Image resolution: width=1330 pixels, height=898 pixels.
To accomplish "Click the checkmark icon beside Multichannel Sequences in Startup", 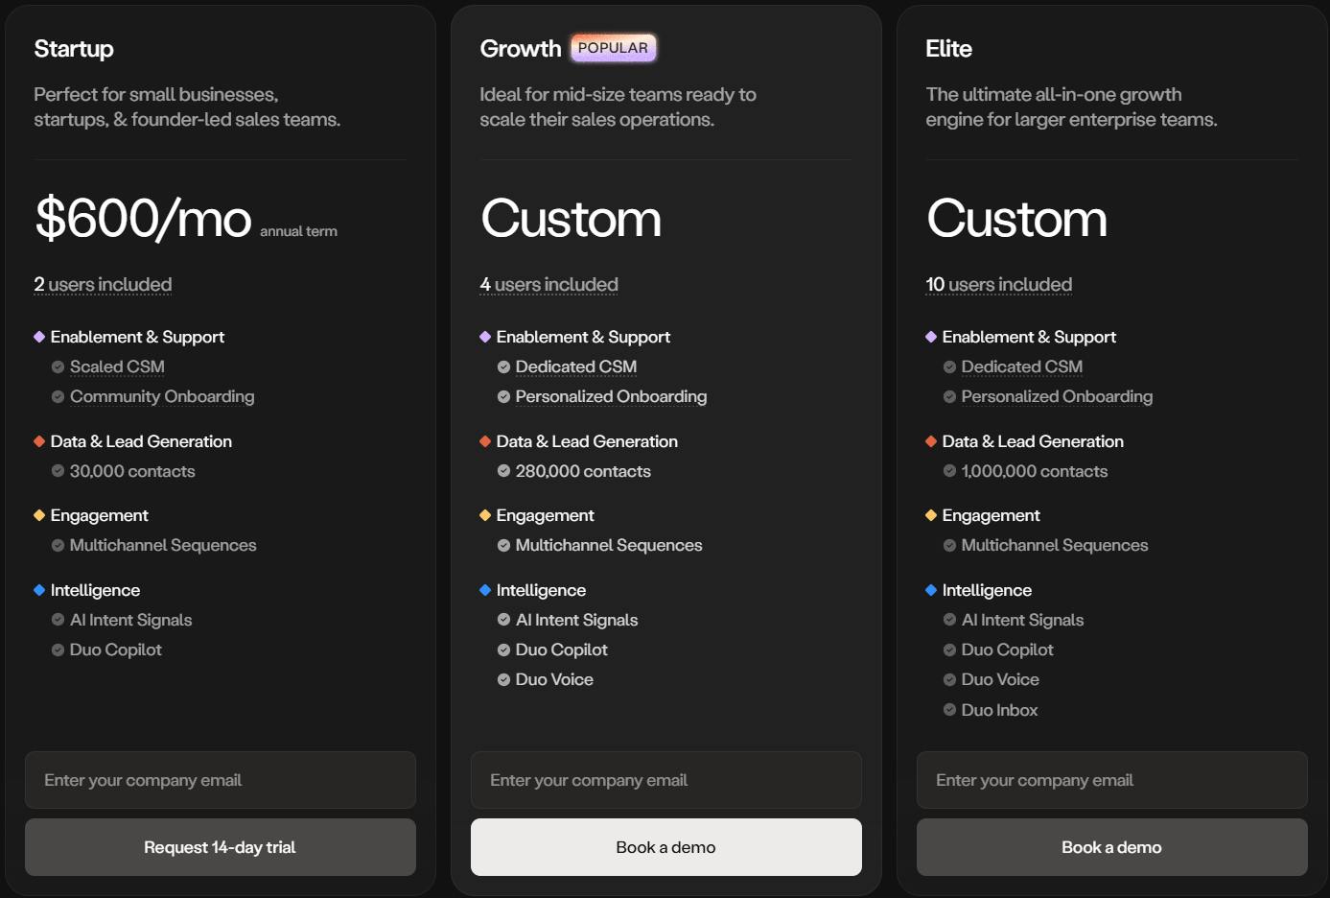I will coord(57,544).
